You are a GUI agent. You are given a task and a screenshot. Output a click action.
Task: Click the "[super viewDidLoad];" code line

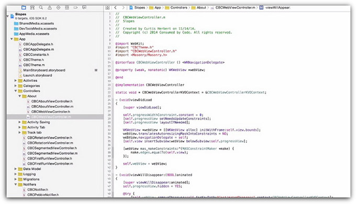point(142,108)
